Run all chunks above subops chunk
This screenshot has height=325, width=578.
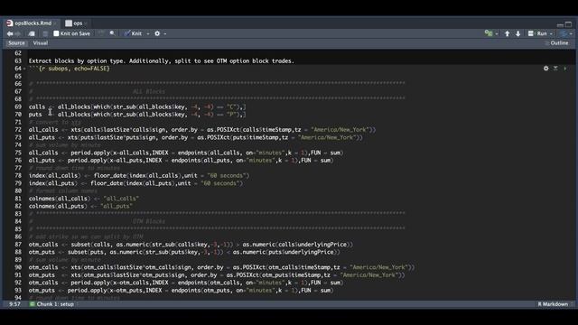(x=555, y=69)
